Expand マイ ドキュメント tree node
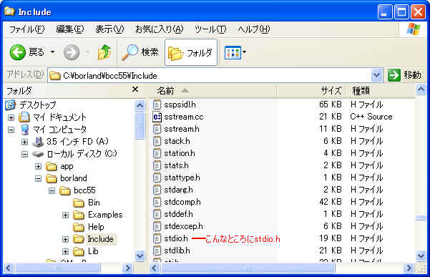 [x=11, y=117]
